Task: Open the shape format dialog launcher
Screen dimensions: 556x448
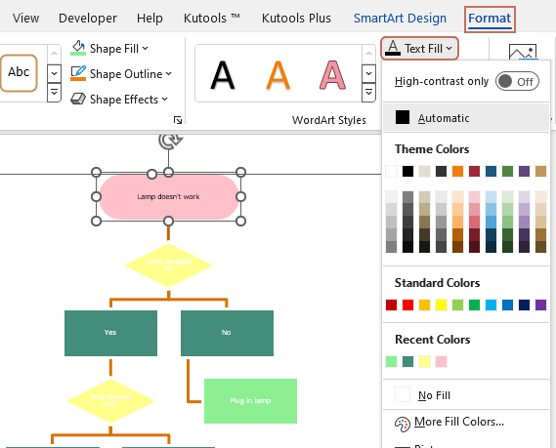Action: [x=178, y=120]
